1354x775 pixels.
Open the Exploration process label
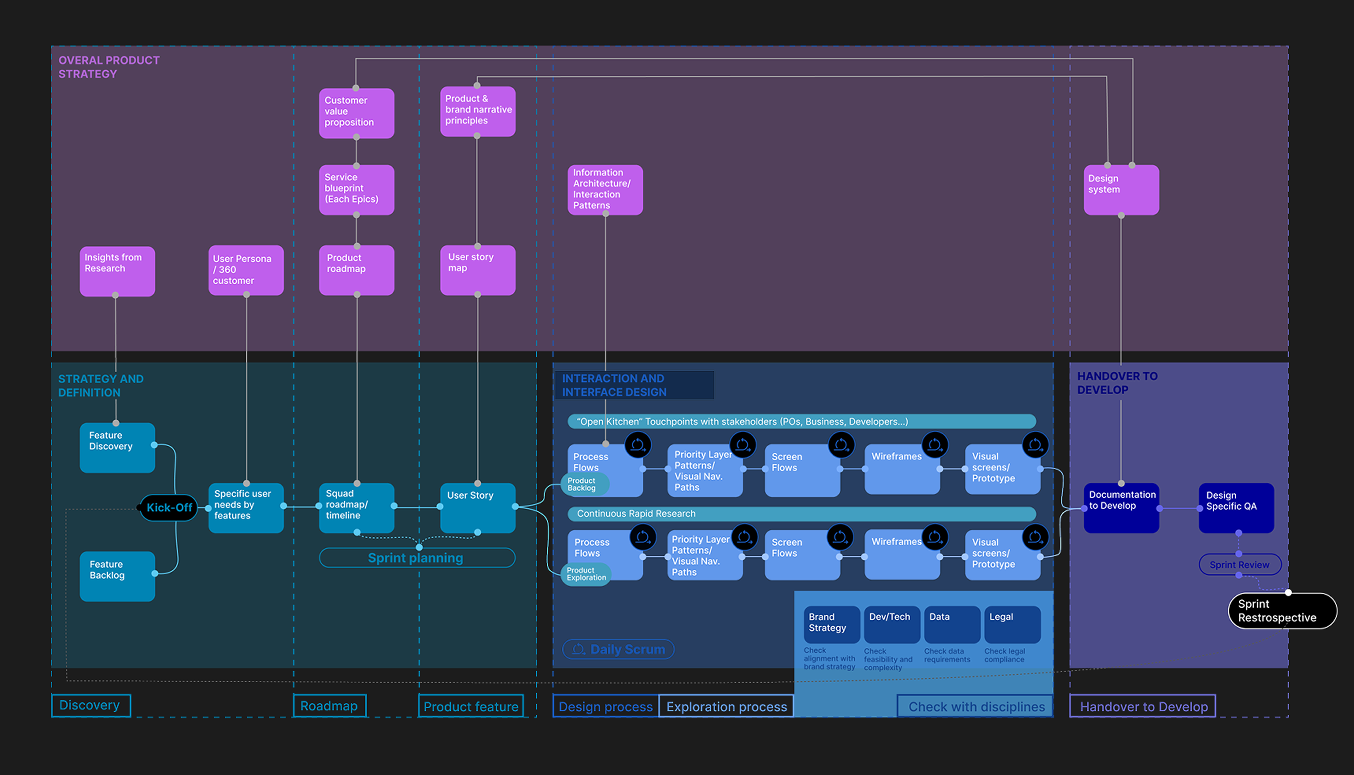(726, 706)
